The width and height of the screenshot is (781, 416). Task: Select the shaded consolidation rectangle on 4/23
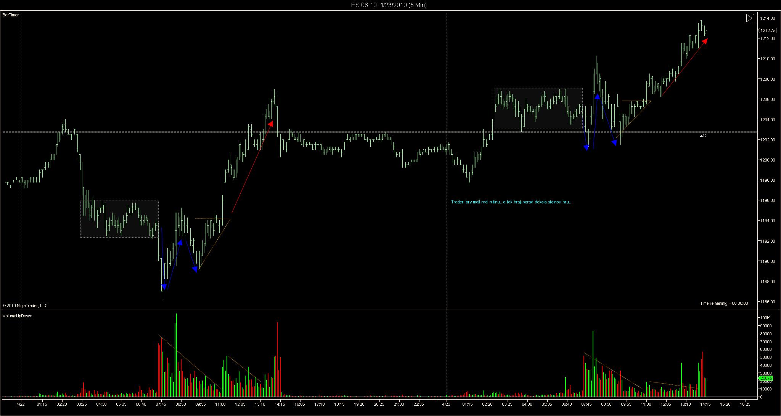coord(538,108)
